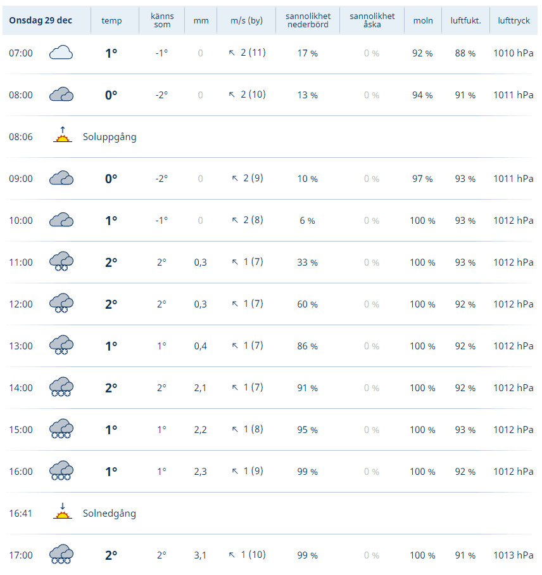The height and width of the screenshot is (575, 542).
Task: Click the wind direction arrow at 07:00
Action: click(x=232, y=53)
